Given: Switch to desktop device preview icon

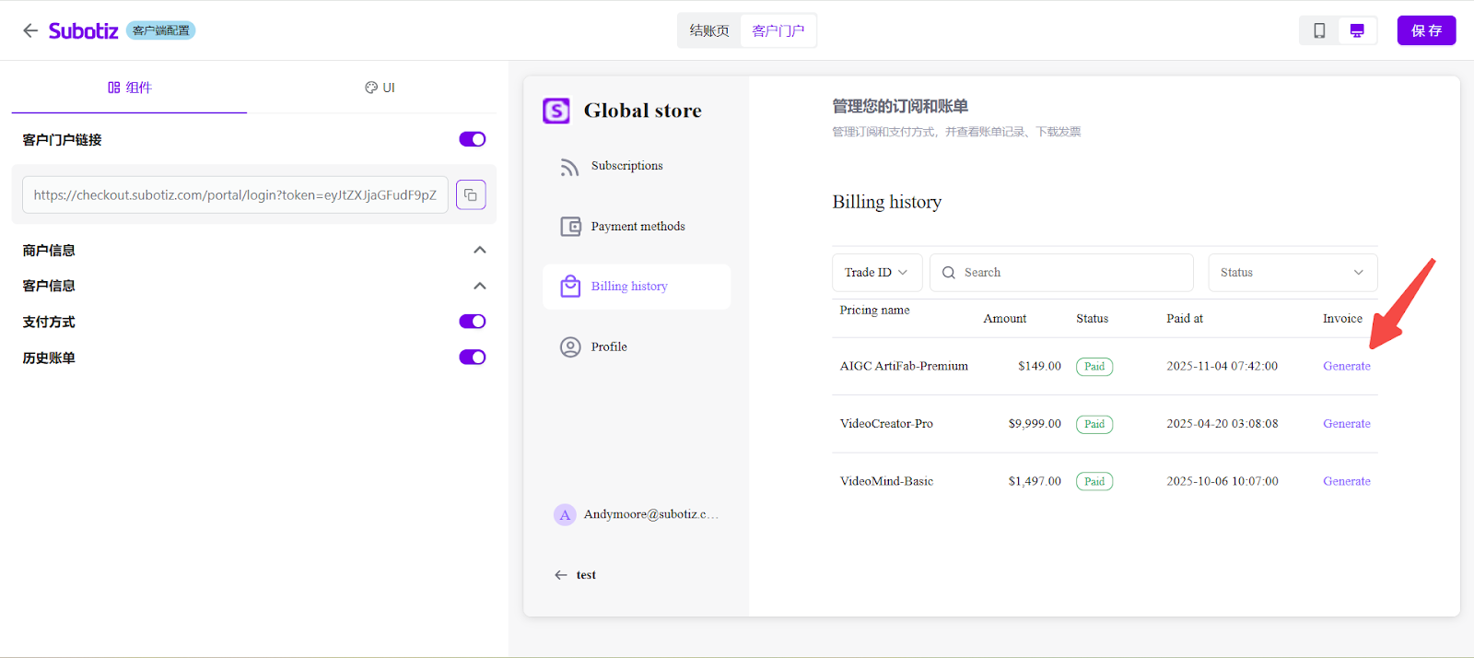Looking at the screenshot, I should tap(1357, 30).
